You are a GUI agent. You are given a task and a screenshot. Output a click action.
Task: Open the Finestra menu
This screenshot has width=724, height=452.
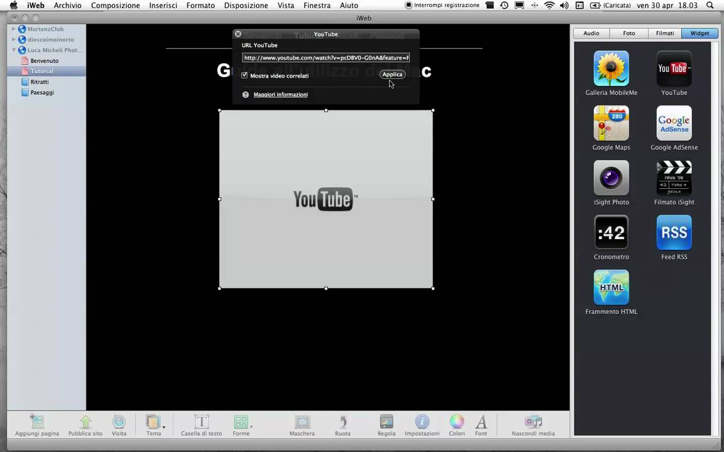click(317, 6)
